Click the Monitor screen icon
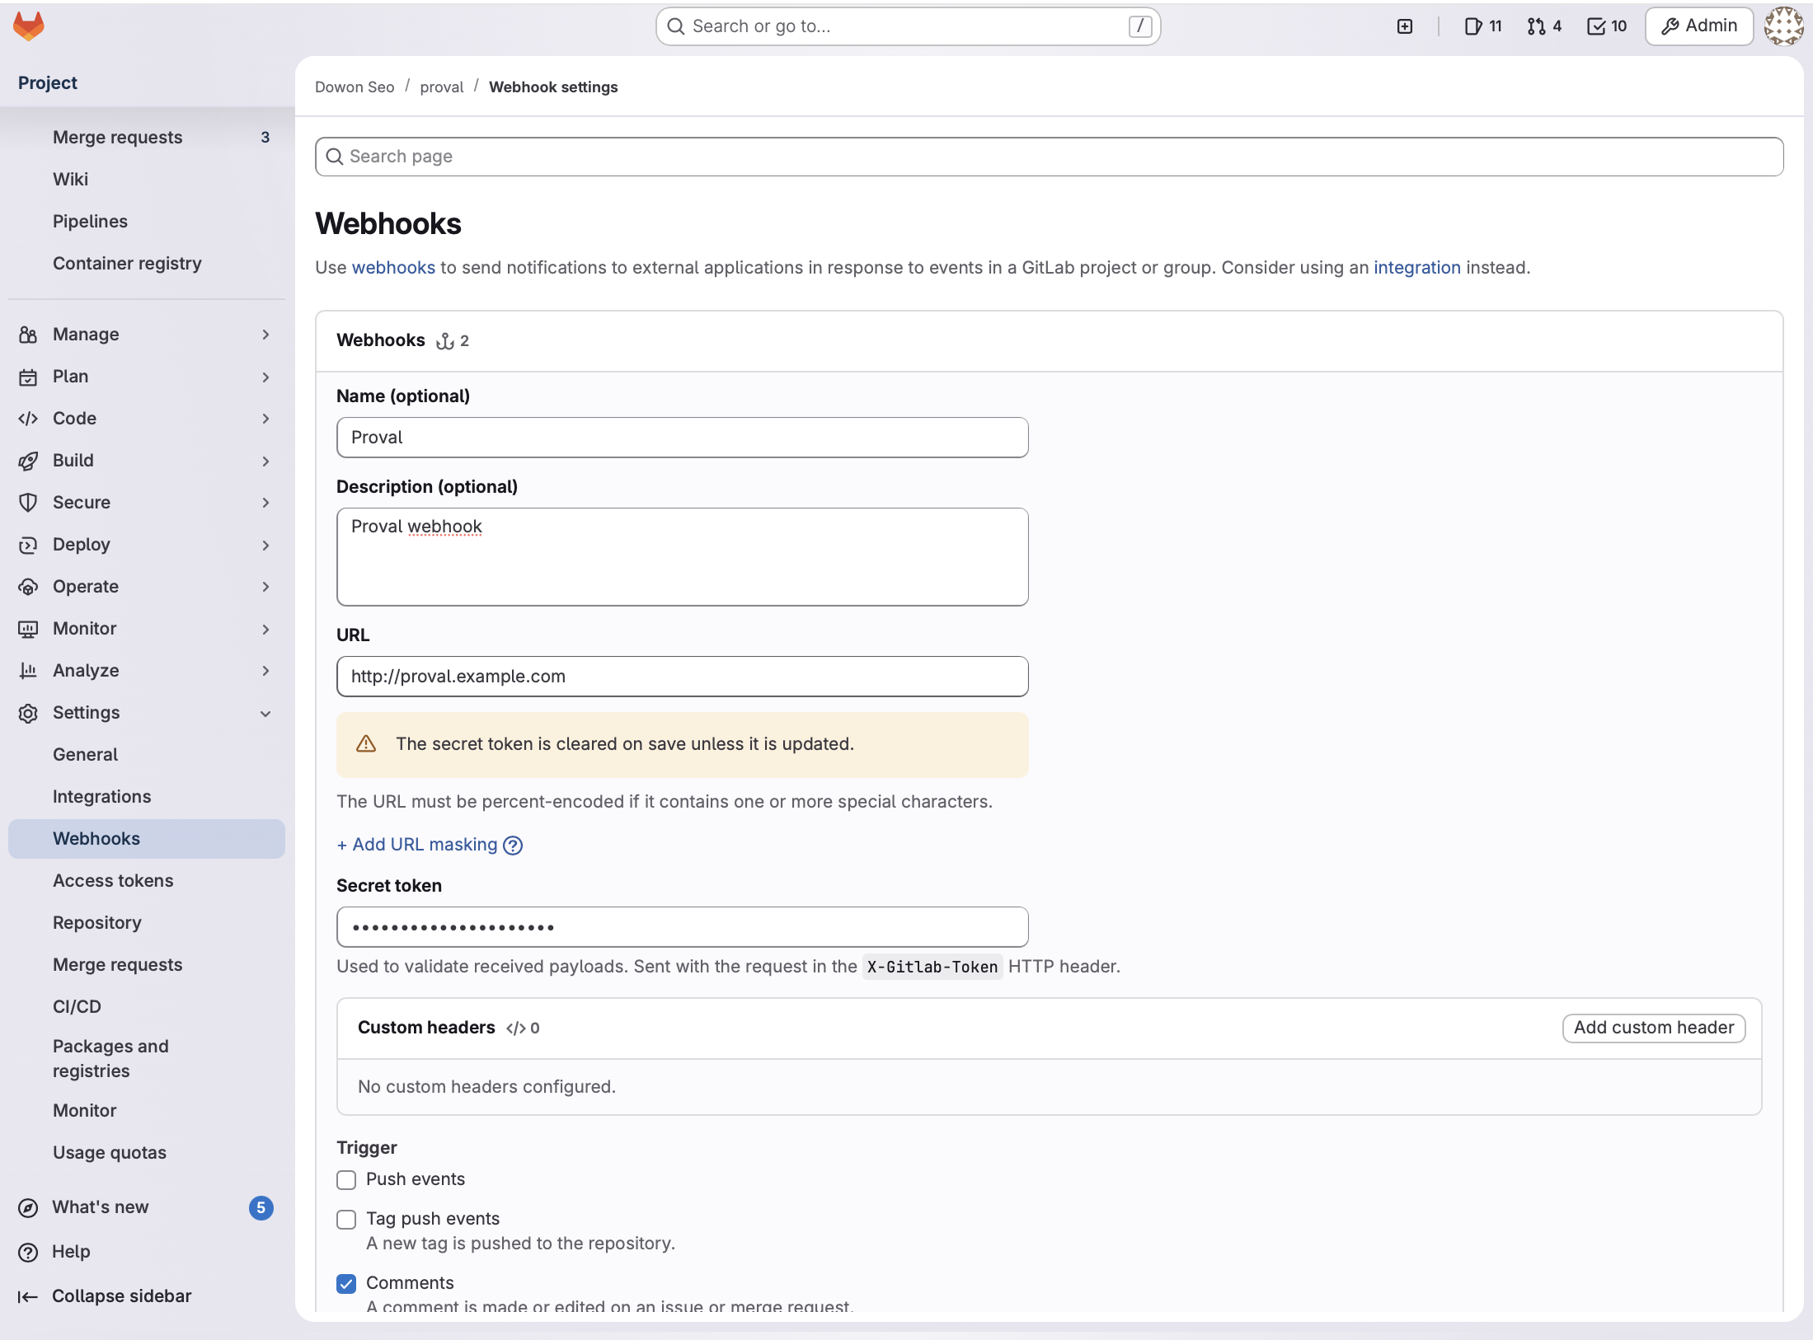The image size is (1813, 1340). [28, 629]
